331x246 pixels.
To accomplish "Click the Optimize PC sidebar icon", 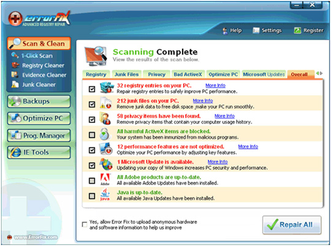I will (16, 118).
